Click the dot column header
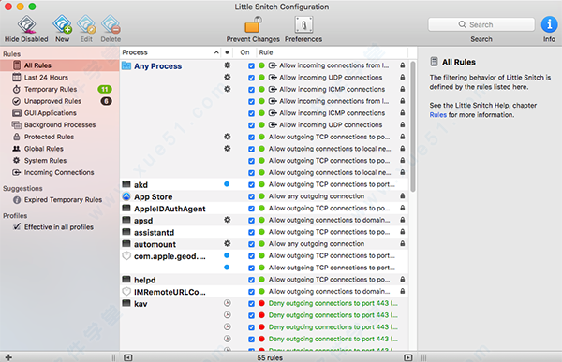 pyautogui.click(x=227, y=52)
